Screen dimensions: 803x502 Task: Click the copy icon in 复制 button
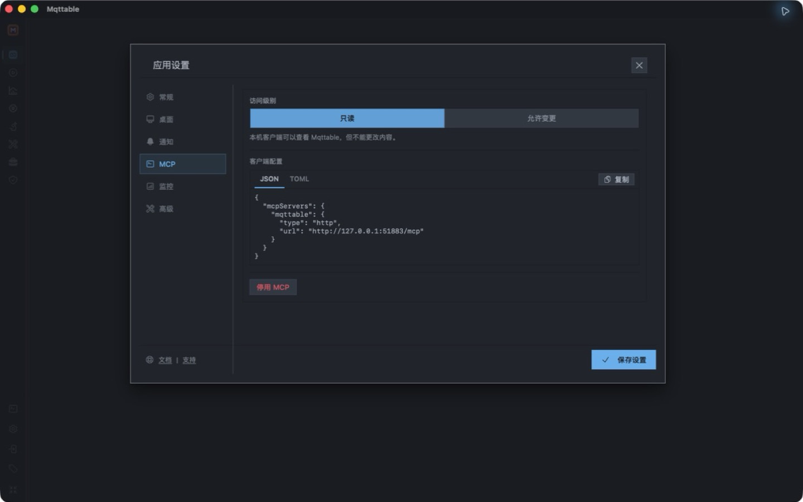point(607,180)
